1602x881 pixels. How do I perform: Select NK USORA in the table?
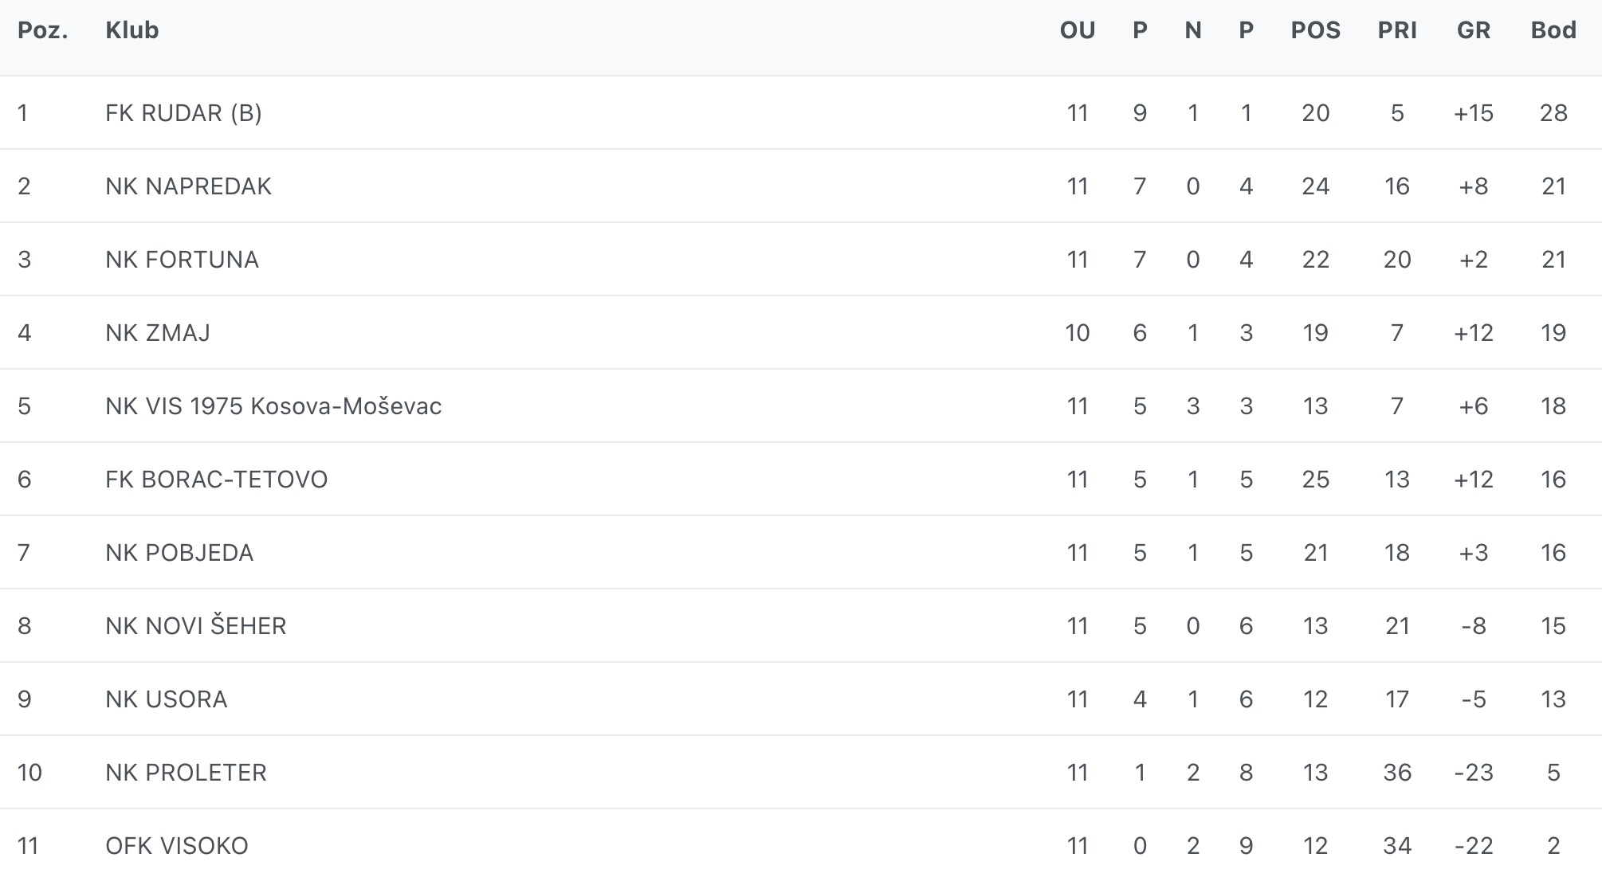(x=166, y=699)
